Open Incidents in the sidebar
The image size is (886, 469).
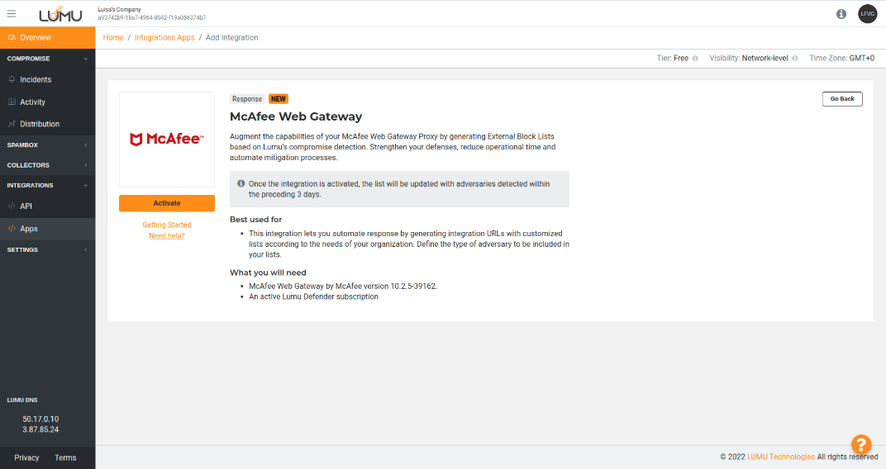[x=36, y=80]
